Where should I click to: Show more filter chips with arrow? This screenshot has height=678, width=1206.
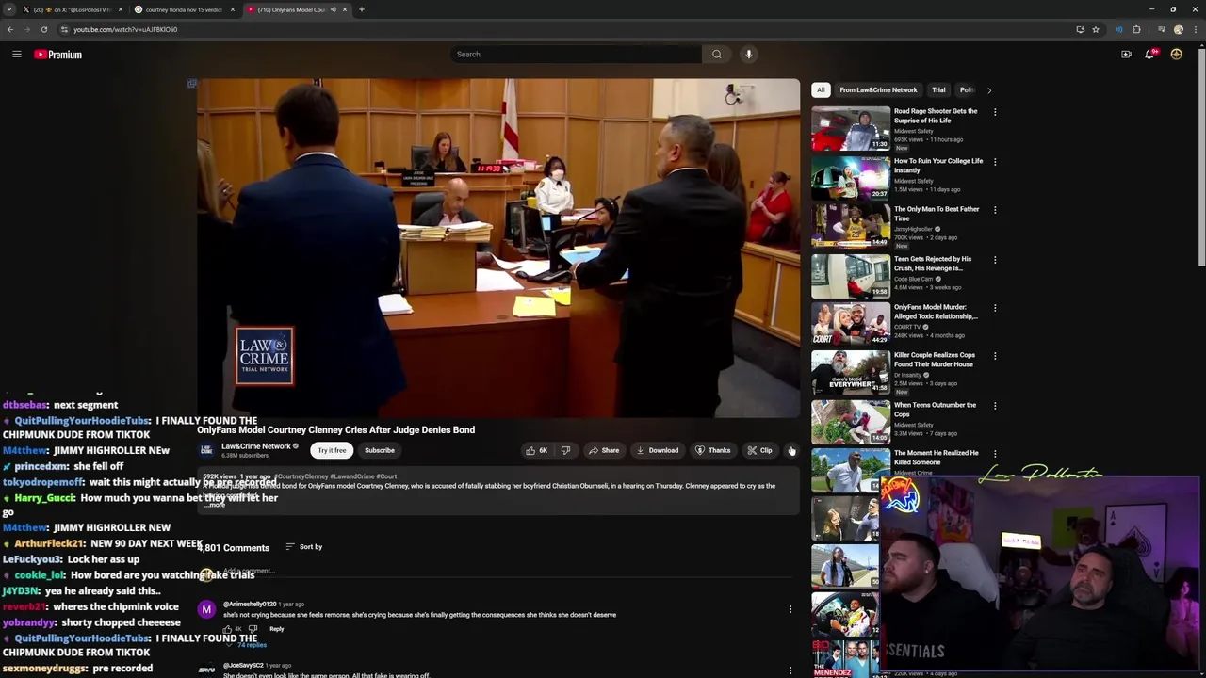click(x=989, y=90)
